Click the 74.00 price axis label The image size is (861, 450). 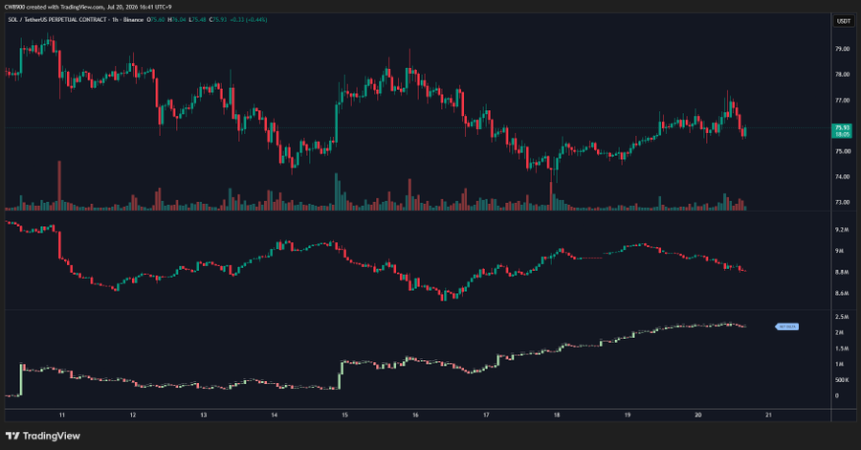tap(842, 177)
